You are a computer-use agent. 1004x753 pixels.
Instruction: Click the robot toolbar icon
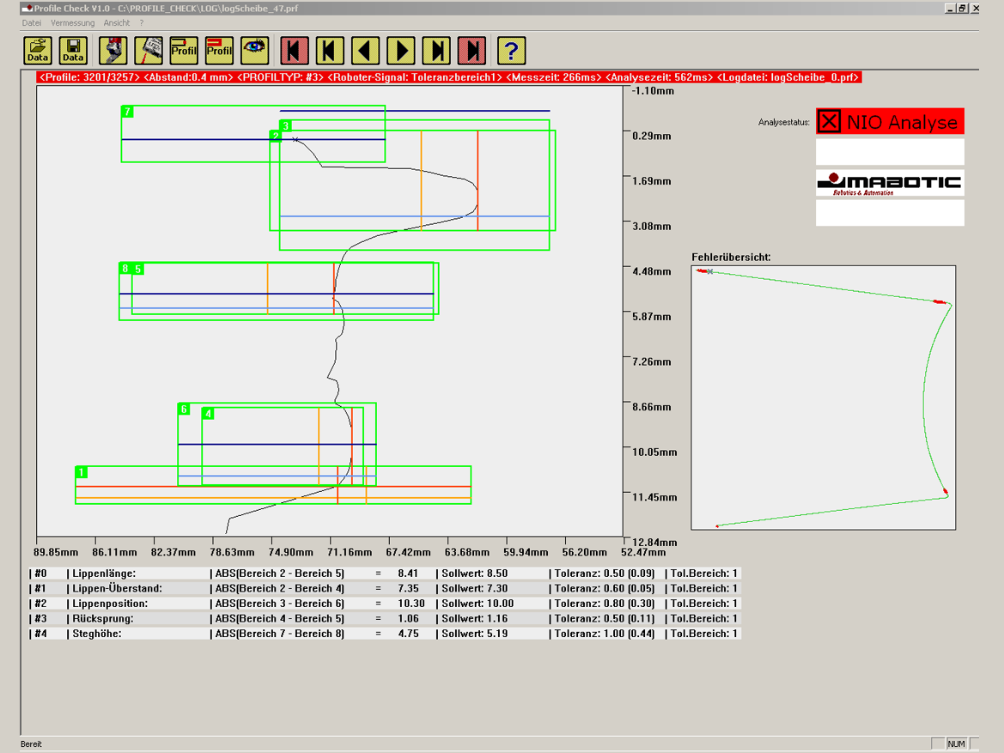[x=113, y=51]
